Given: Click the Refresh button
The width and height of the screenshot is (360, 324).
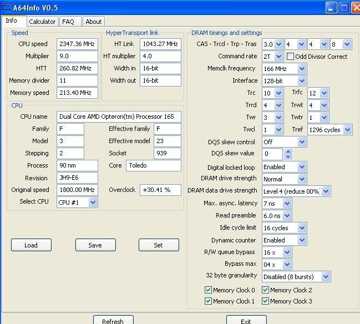Looking at the screenshot, I should [x=113, y=320].
